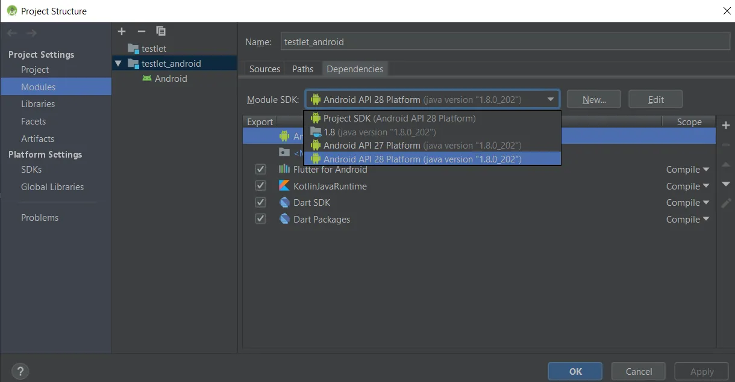
Task: Add dependency using plus icon on right
Action: tap(726, 125)
